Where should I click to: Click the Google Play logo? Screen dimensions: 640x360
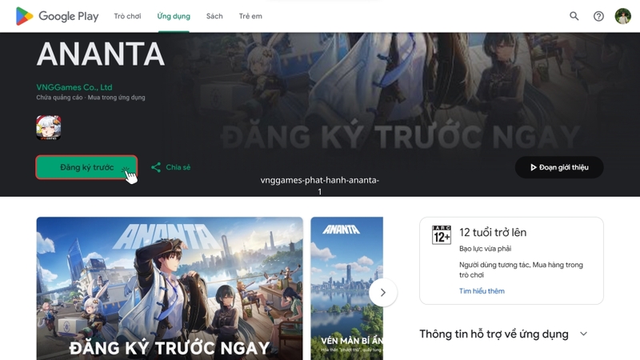(57, 16)
